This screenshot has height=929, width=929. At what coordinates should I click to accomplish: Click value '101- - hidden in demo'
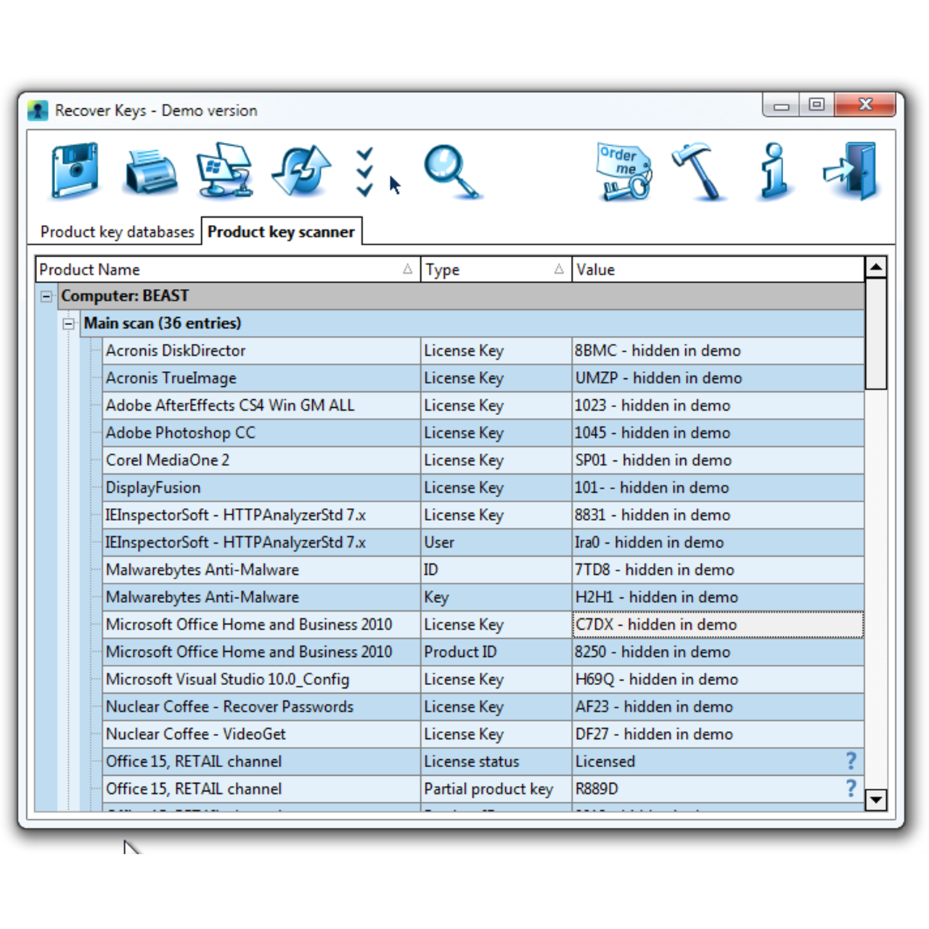[652, 488]
